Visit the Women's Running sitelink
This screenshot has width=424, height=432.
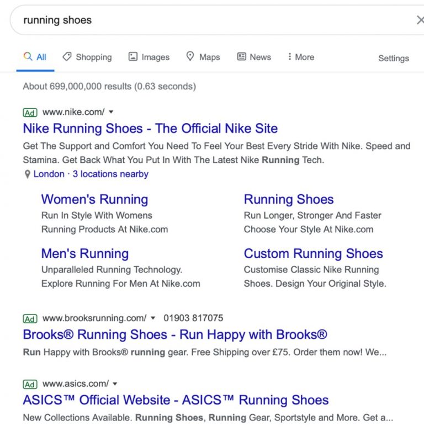pos(94,199)
